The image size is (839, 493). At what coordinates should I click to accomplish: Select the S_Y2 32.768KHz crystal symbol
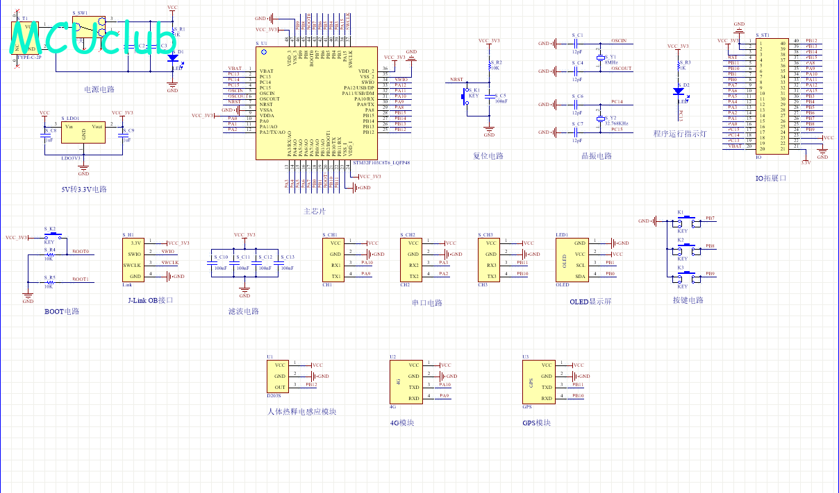point(601,117)
